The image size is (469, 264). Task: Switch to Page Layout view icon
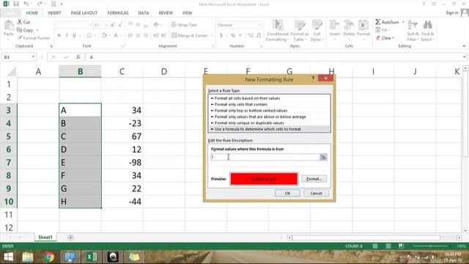click(388, 246)
